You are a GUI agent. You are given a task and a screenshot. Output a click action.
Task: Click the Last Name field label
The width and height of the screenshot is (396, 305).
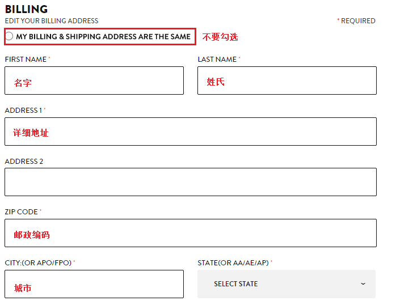point(217,60)
